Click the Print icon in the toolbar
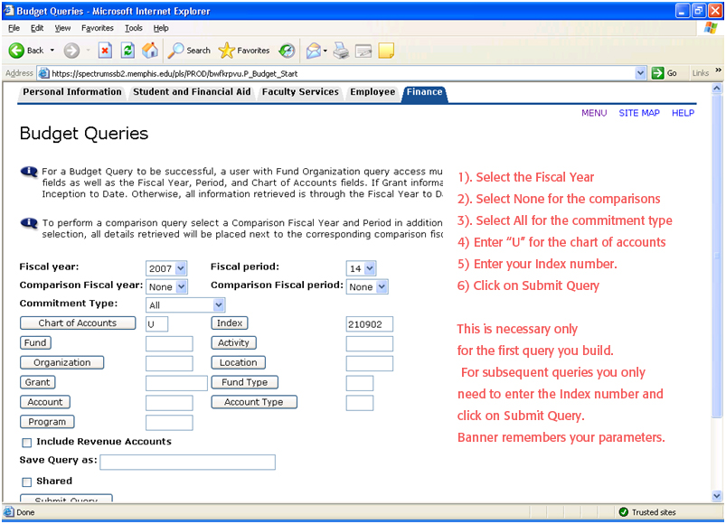This screenshot has height=524, width=726. click(341, 51)
